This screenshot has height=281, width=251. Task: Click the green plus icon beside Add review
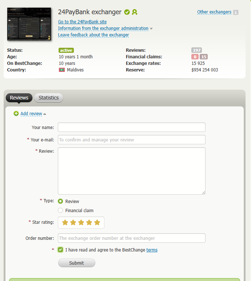(16, 114)
